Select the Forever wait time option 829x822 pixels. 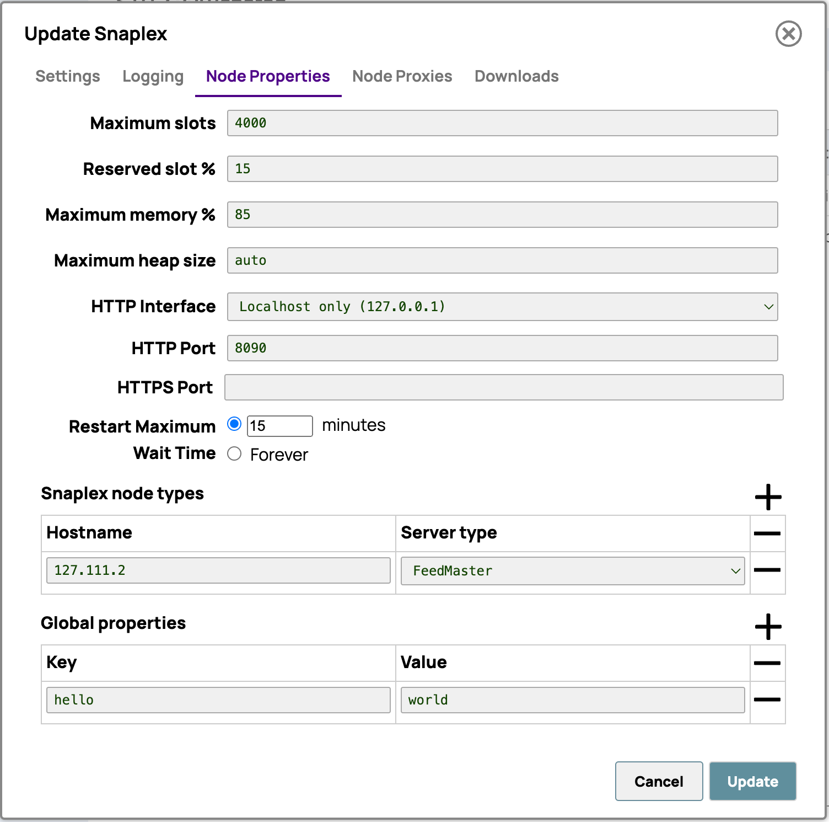pos(234,453)
